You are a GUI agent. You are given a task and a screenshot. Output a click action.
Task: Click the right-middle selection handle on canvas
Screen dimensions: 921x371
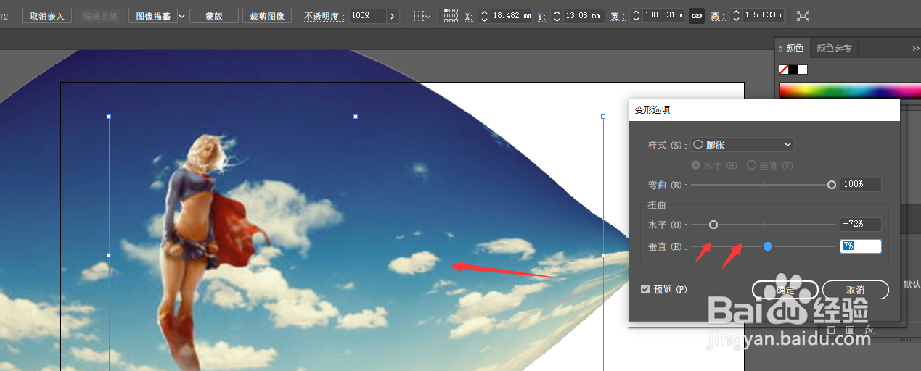(603, 255)
